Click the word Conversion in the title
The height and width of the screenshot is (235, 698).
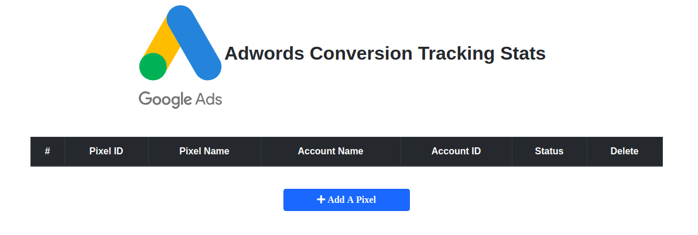coord(361,53)
